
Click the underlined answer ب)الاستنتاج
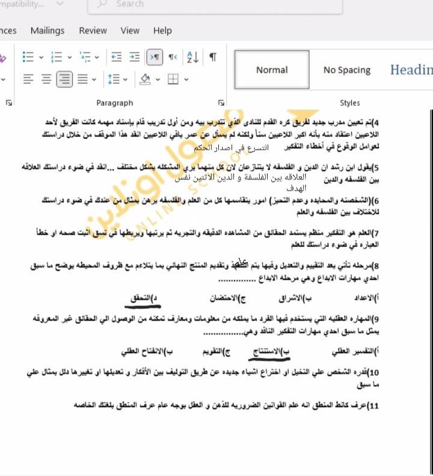tap(270, 351)
